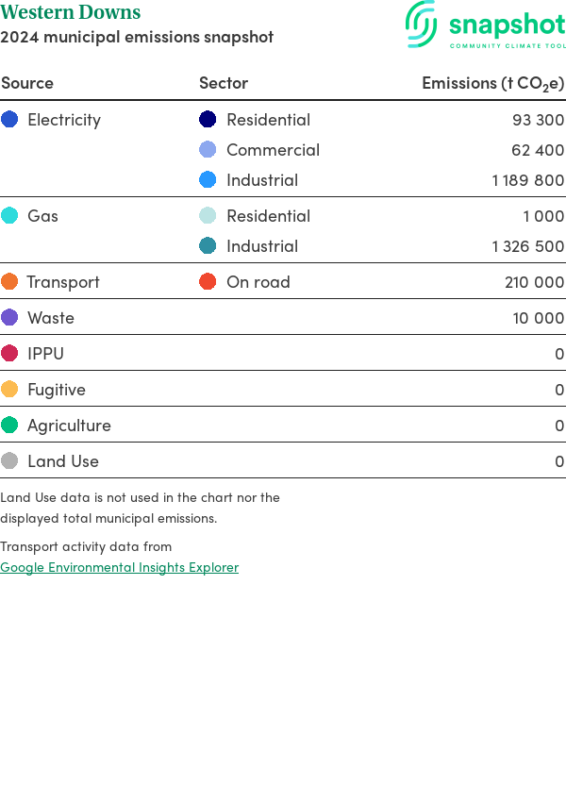The height and width of the screenshot is (802, 566).
Task: Click the Sector column header
Action: tap(224, 83)
